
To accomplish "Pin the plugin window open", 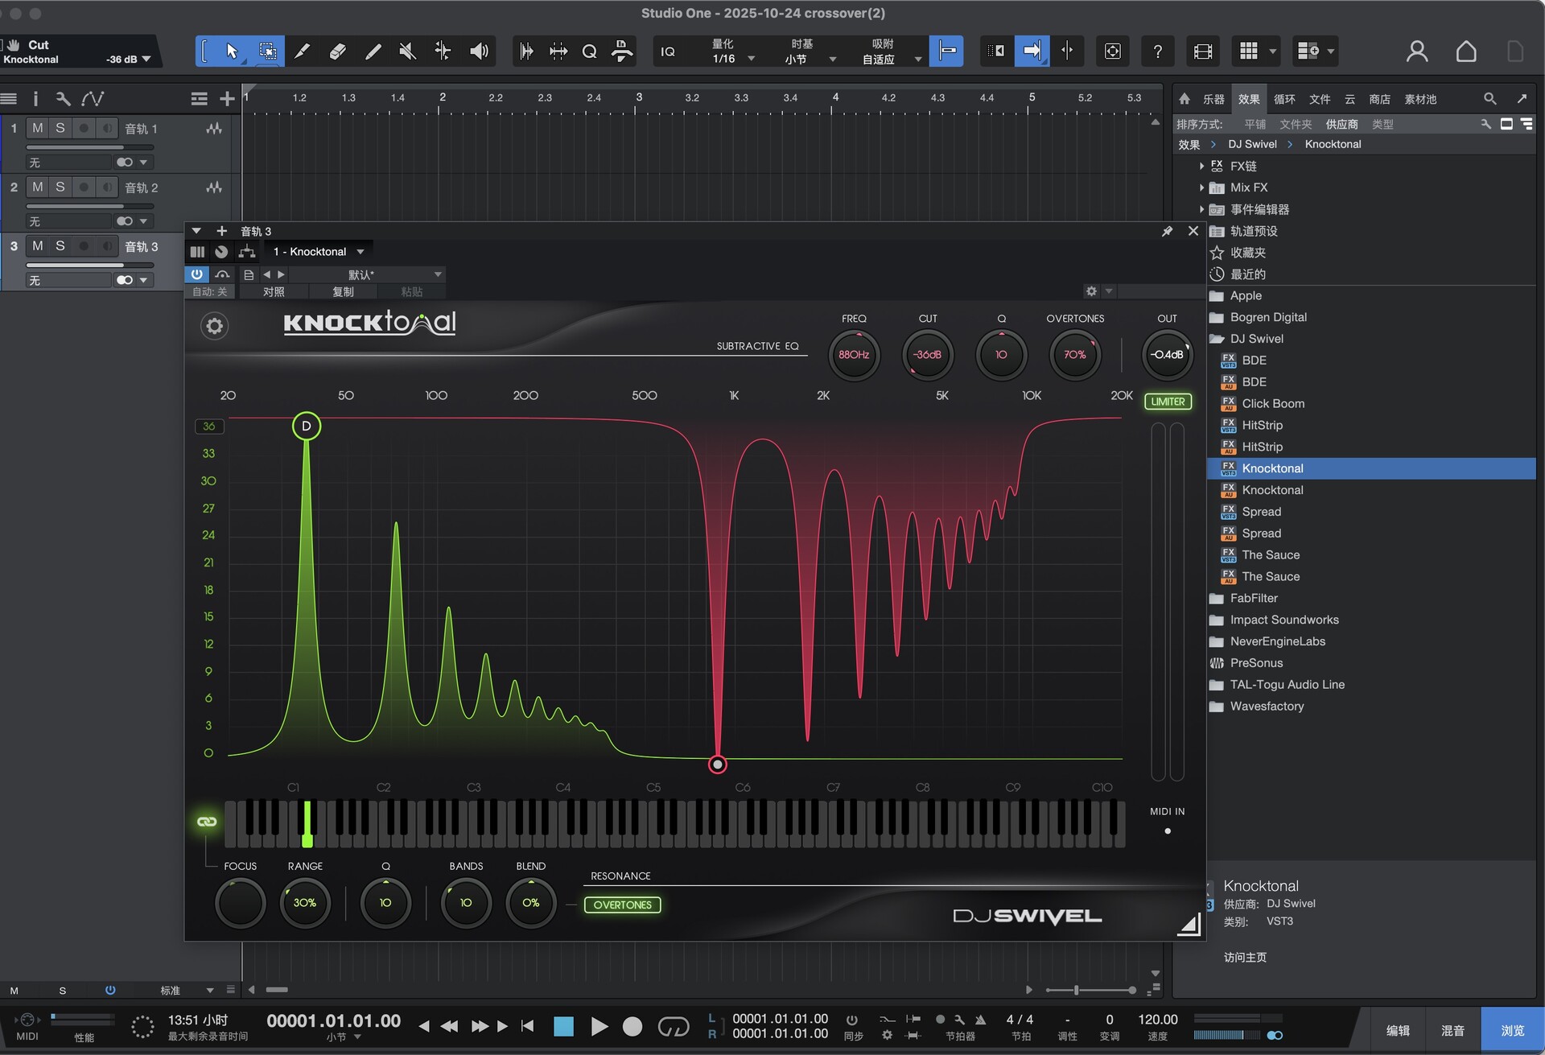I will click(x=1167, y=232).
